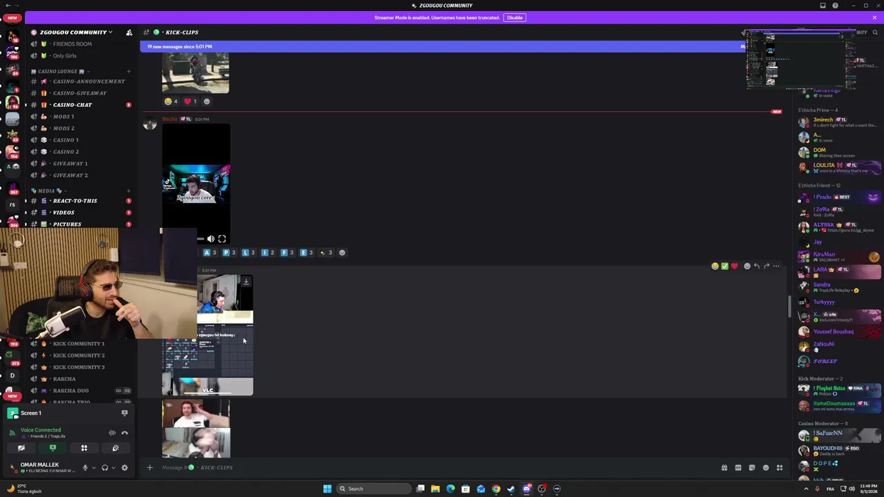Viewport: 884px width, 497px height.
Task: Mute the microphone
Action: (85, 467)
